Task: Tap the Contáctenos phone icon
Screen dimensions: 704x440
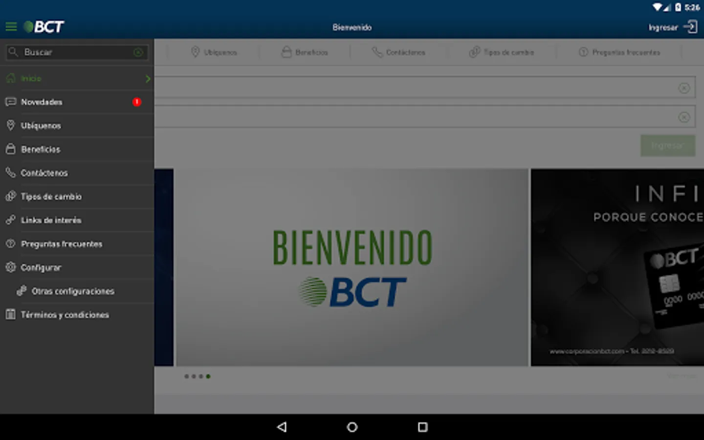Action: coord(11,172)
